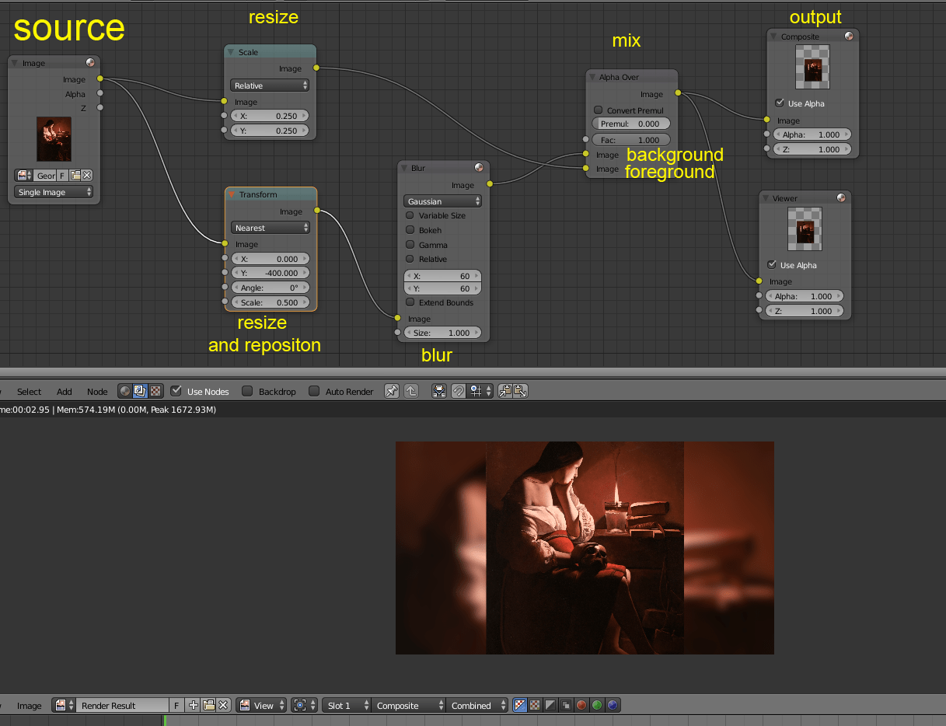Unlink Render Result with the X icon
Image resolution: width=946 pixels, height=726 pixels.
click(223, 705)
